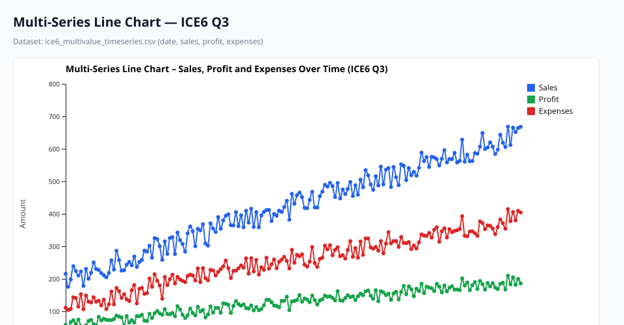Image resolution: width=624 pixels, height=325 pixels.
Task: Click the 800 tick label on y-axis
Action: tap(54, 84)
